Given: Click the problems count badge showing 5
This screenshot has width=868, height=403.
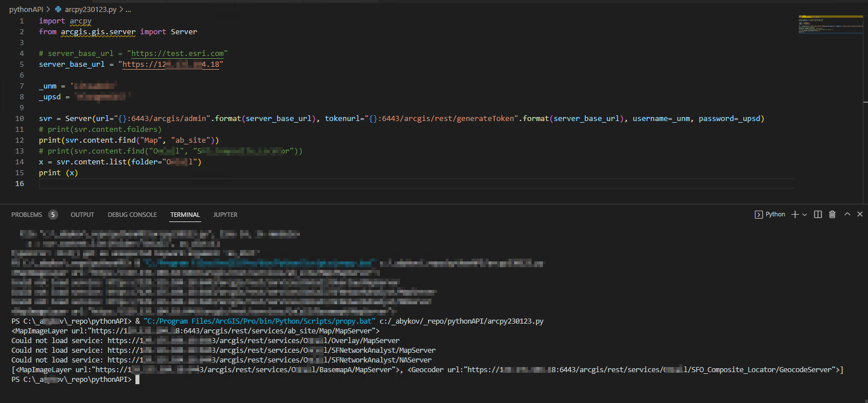Looking at the screenshot, I should 53,215.
